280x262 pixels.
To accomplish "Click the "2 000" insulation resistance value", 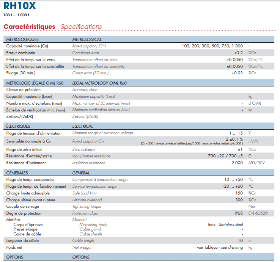I will [x=237, y=163].
